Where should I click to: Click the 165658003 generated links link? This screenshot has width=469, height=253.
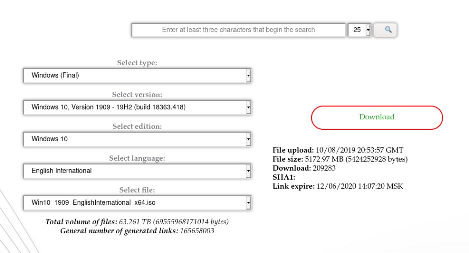click(197, 231)
